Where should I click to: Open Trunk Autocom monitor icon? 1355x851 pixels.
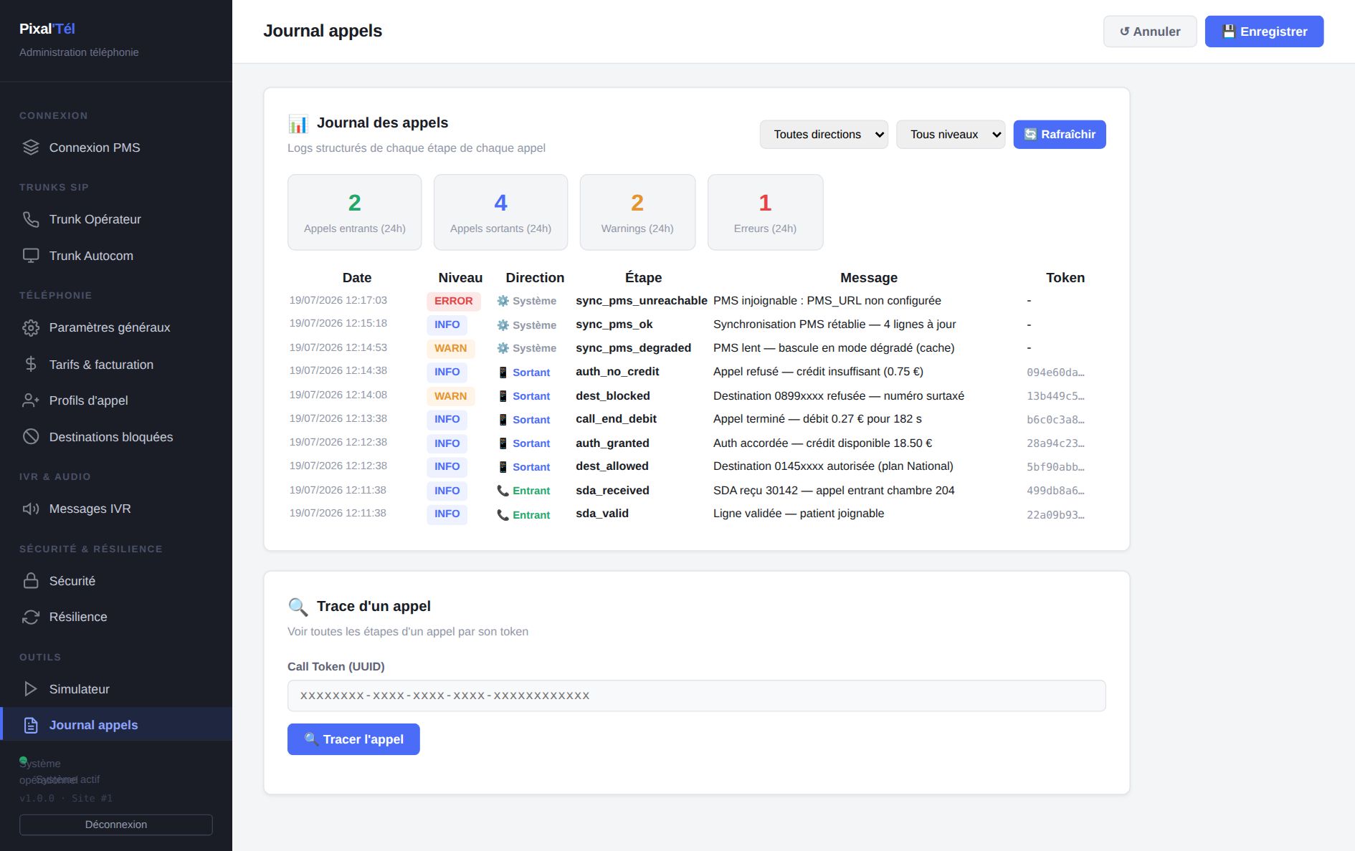(31, 256)
